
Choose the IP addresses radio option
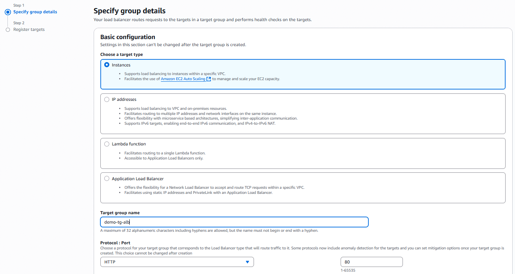tap(107, 99)
